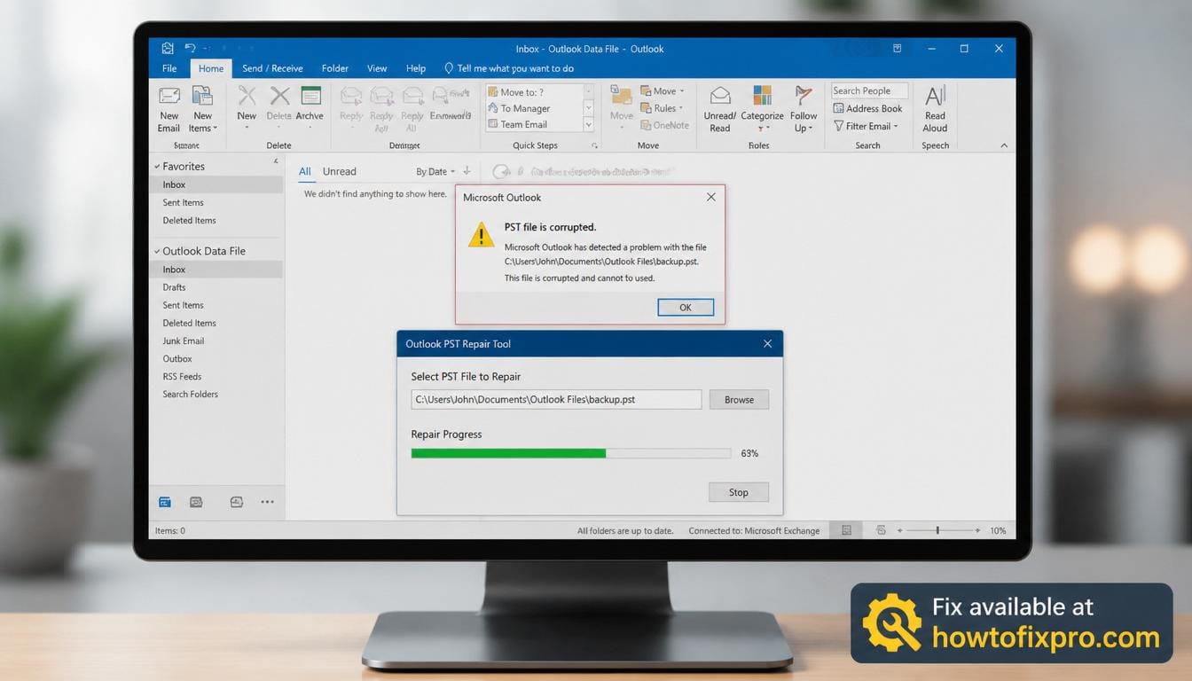Switch to the Send / Receive tab
This screenshot has width=1192, height=681.
pyautogui.click(x=272, y=68)
